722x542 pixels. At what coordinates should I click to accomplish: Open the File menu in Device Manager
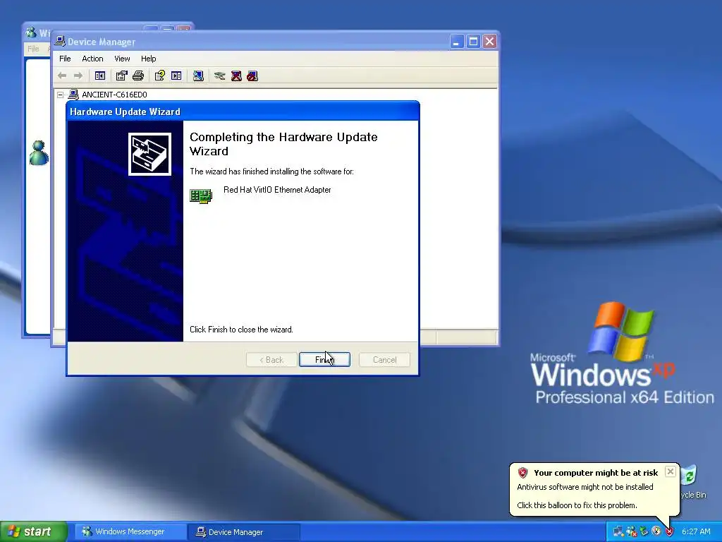click(65, 59)
